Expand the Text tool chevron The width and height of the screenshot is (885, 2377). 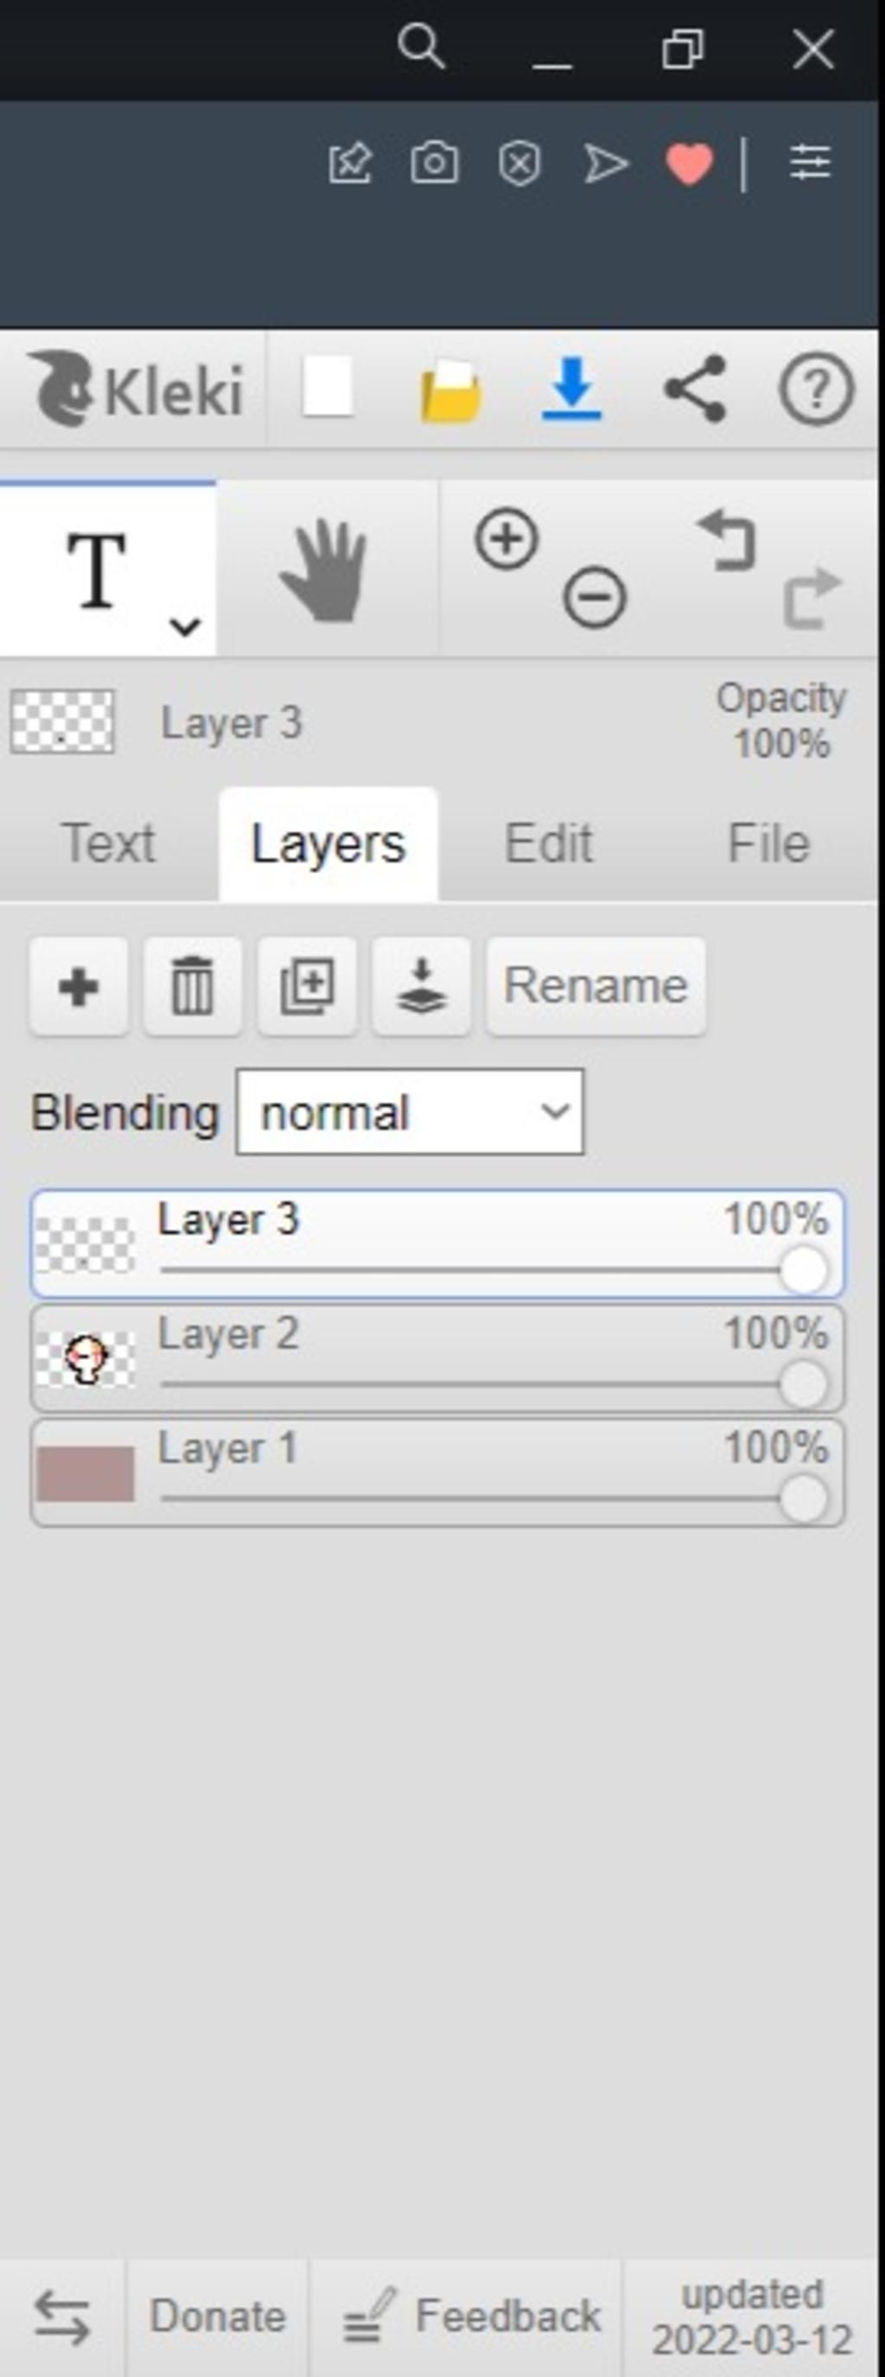(x=186, y=626)
